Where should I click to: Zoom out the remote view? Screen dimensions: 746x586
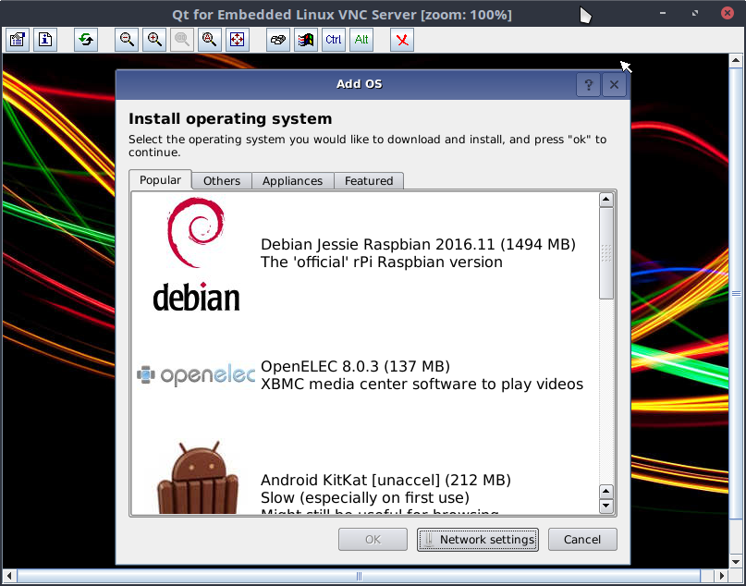click(127, 40)
